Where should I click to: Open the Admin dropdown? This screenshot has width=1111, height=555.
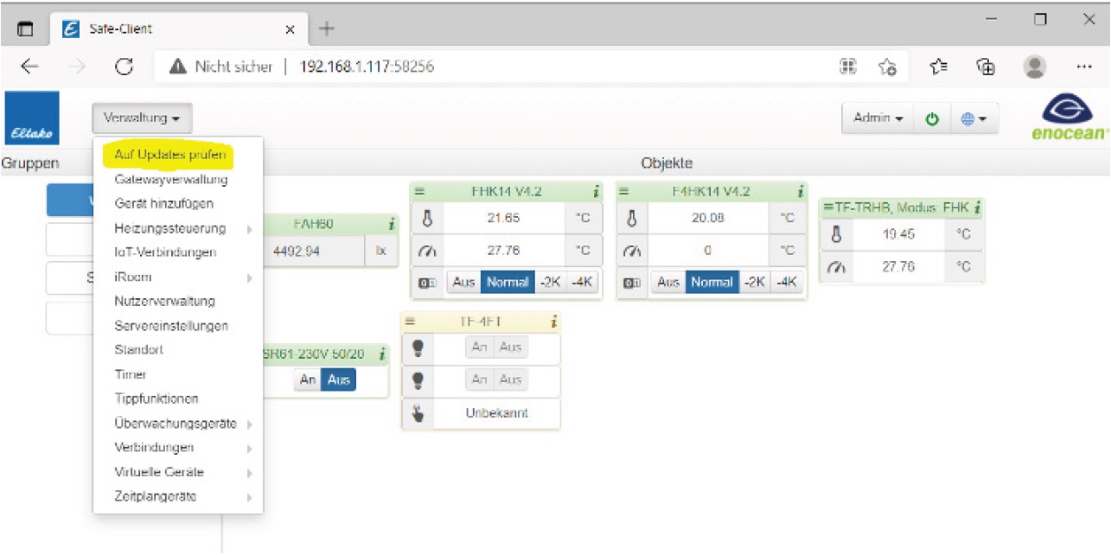tap(878, 118)
